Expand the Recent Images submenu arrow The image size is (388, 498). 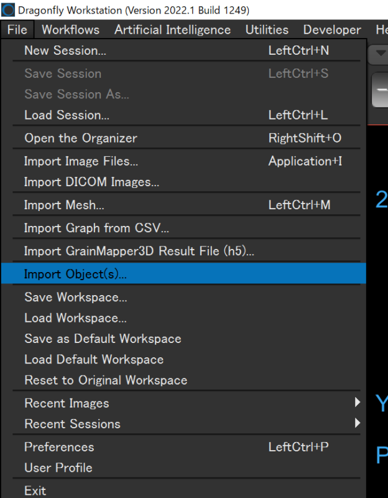358,402
